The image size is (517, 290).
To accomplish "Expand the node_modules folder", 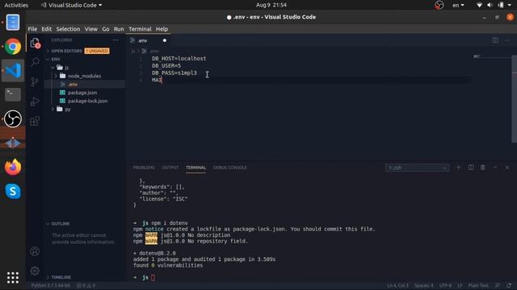I will 85,76.
